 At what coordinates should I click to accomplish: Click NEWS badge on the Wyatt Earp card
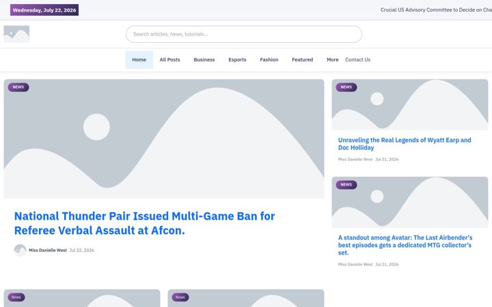click(346, 87)
